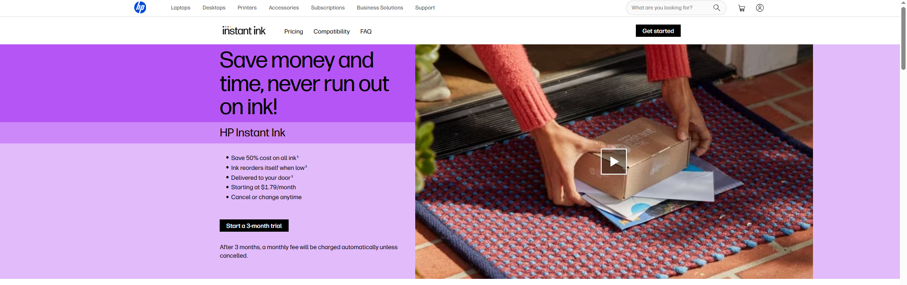
Task: Switch to the Pricing section
Action: [293, 32]
